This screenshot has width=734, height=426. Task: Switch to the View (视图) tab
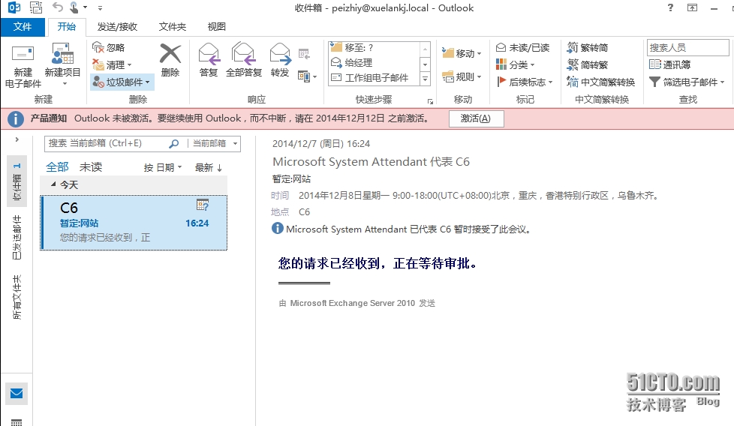[x=216, y=27]
